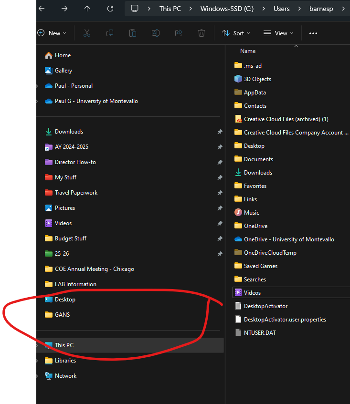
Task: Select Libraries in navigation pane
Action: click(60, 361)
